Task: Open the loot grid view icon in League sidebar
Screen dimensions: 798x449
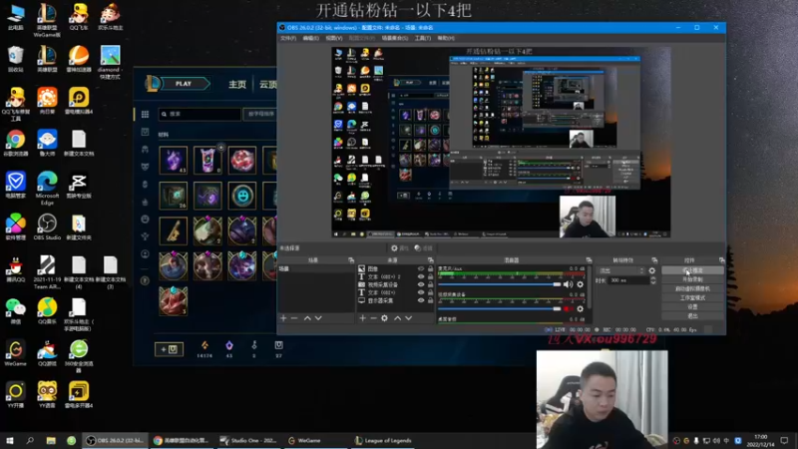Action: 145,115
